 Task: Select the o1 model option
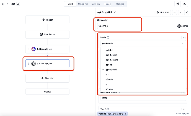click(x=143, y=84)
